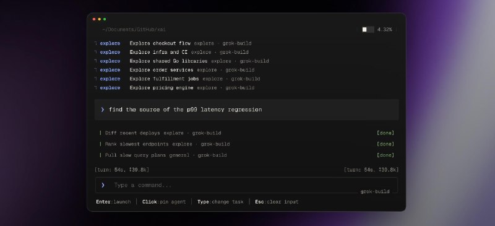Screen dimensions: 495x226
Task: Click the 'Type:change task' shortcut hint
Action: coord(220,202)
